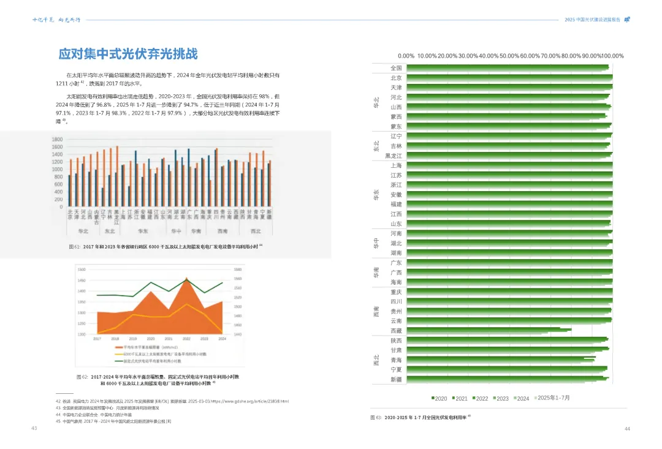Click page number 44

627,429
